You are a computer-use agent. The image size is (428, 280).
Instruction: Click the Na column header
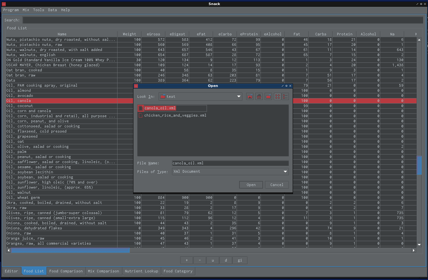[x=392, y=34]
